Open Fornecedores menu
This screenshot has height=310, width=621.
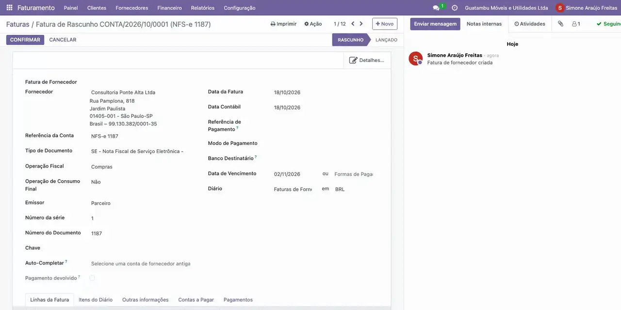(132, 8)
